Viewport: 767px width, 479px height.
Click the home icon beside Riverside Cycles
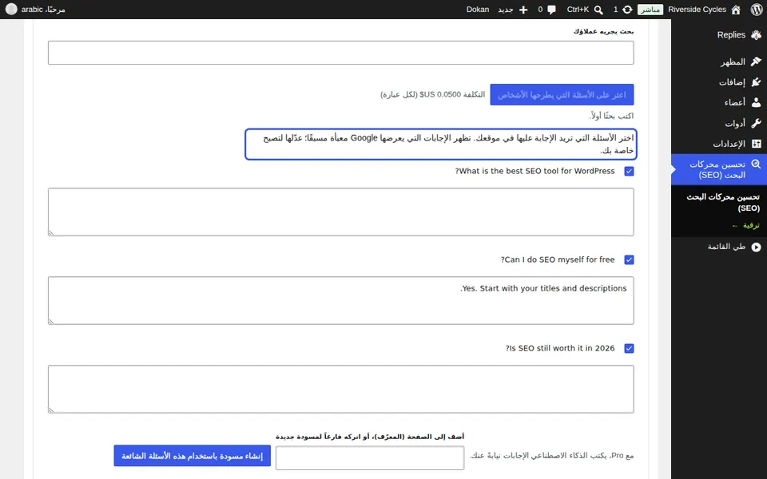tap(736, 10)
